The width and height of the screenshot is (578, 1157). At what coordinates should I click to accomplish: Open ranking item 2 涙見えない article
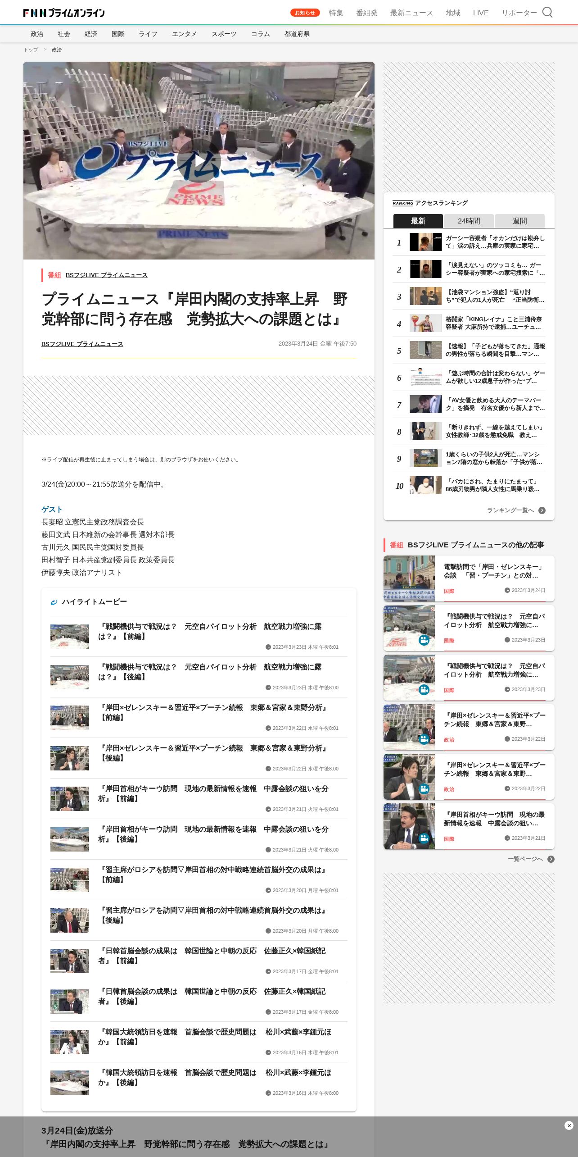469,269
